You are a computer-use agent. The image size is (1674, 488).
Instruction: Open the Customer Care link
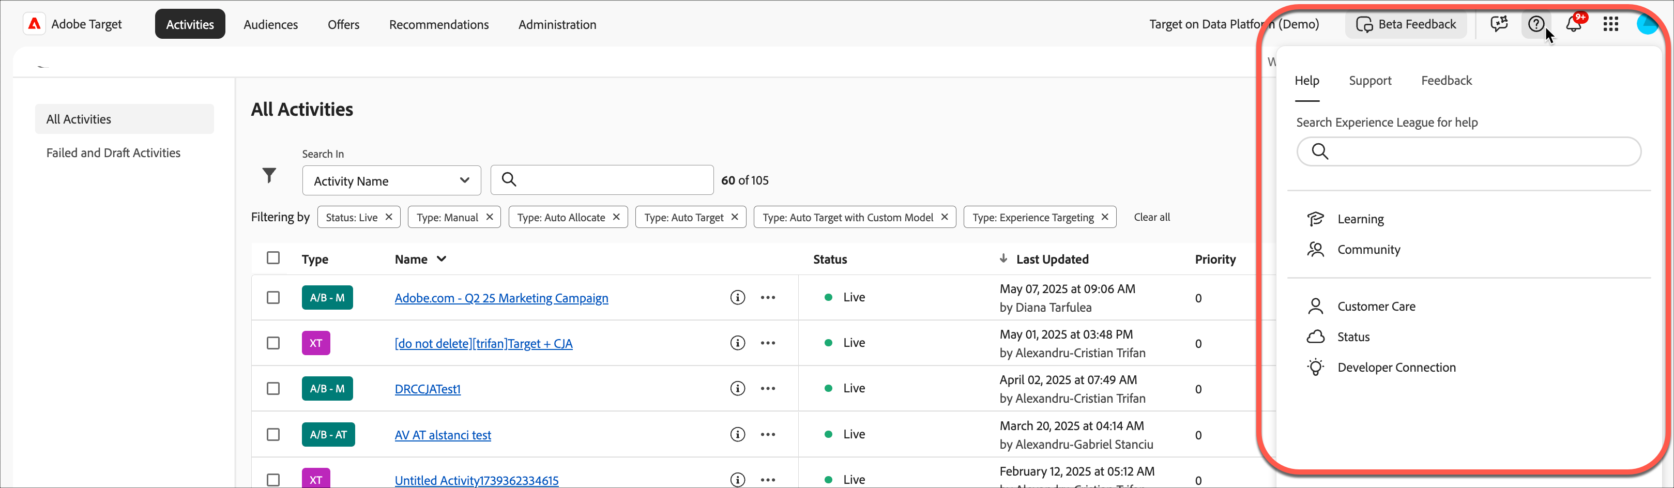[1376, 306]
